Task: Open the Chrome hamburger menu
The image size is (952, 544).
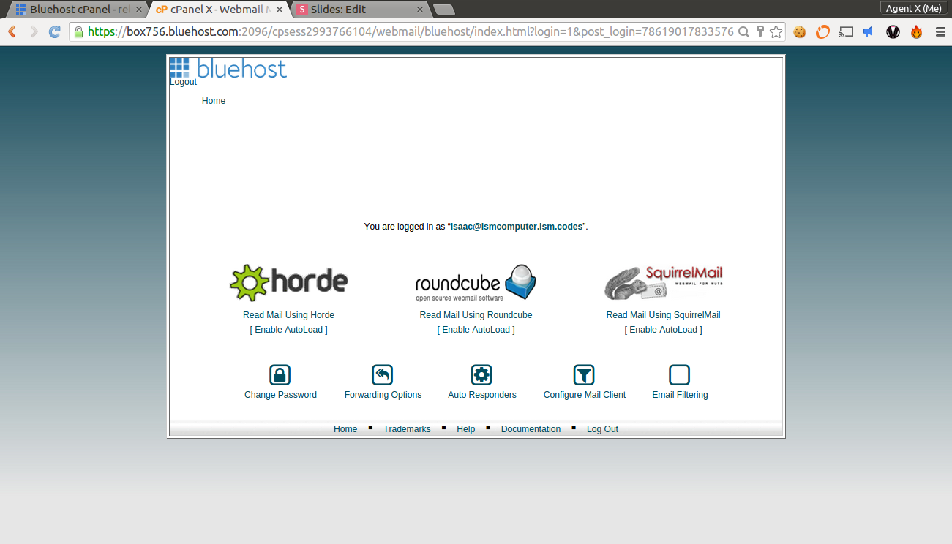Action: [x=940, y=31]
